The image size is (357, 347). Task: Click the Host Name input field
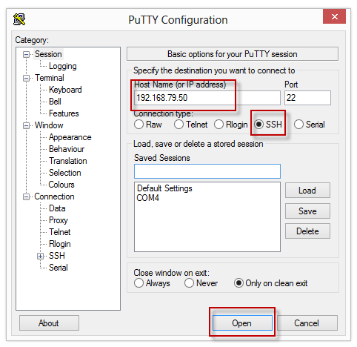(x=207, y=98)
